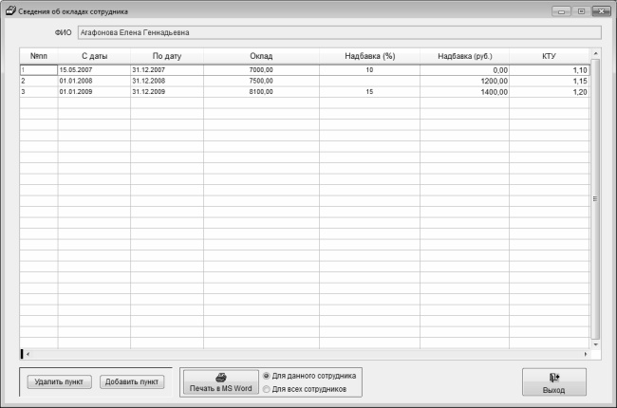The image size is (617, 408).
Task: Click the ФИО employee name field
Action: pyautogui.click(x=339, y=32)
